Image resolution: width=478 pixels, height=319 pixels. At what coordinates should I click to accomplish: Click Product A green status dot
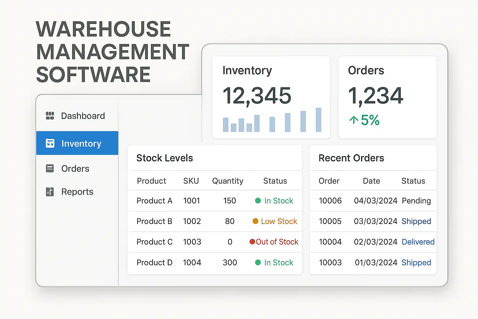tap(258, 201)
